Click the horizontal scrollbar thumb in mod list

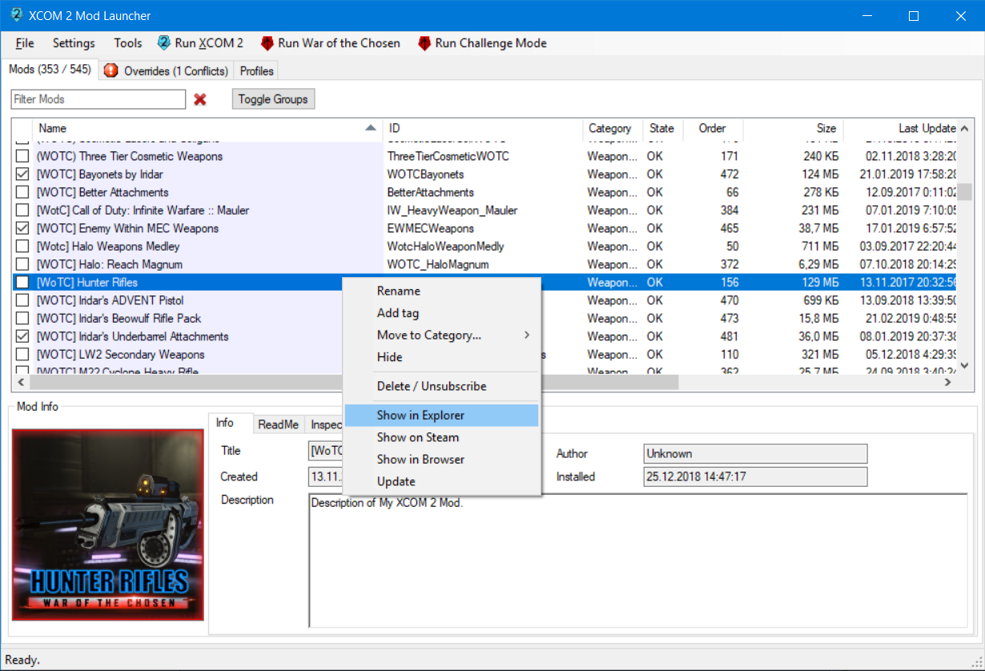(352, 383)
